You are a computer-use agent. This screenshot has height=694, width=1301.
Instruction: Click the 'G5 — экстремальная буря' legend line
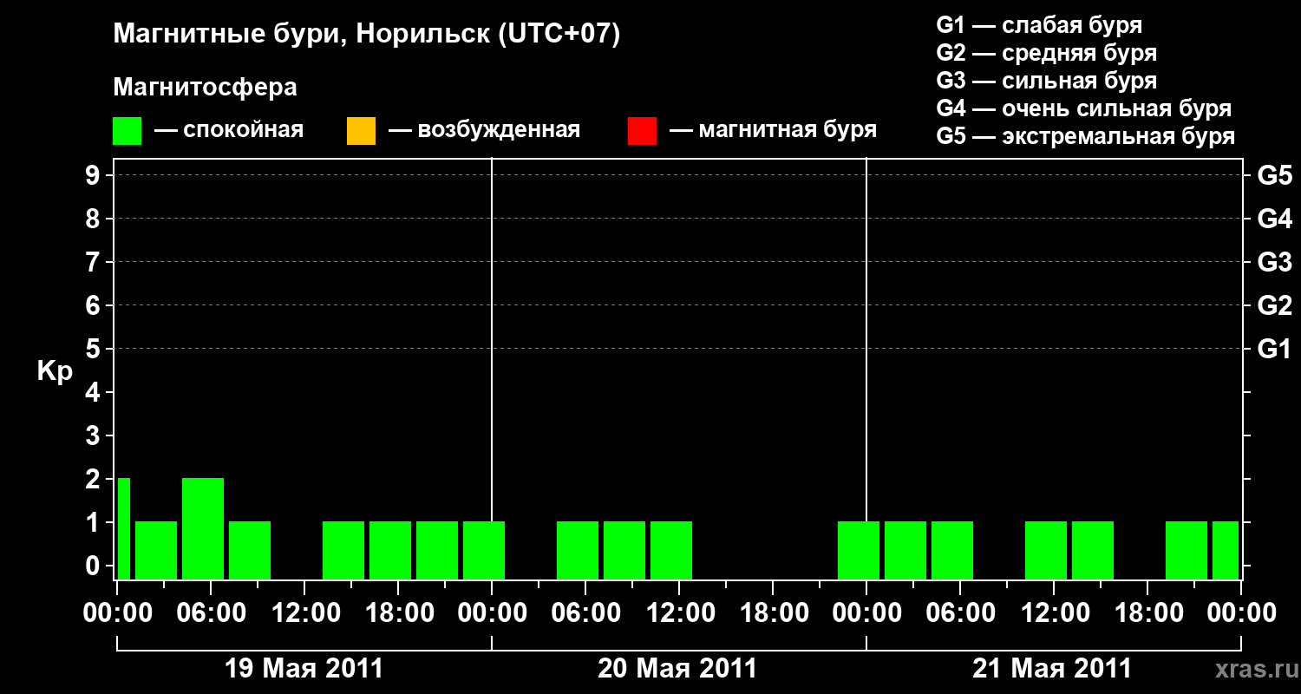click(x=1086, y=136)
